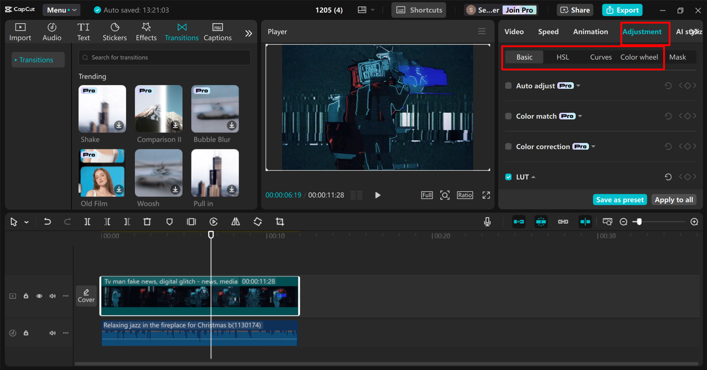Open the Player panel hamburger menu
The height and width of the screenshot is (370, 707).
tap(482, 31)
